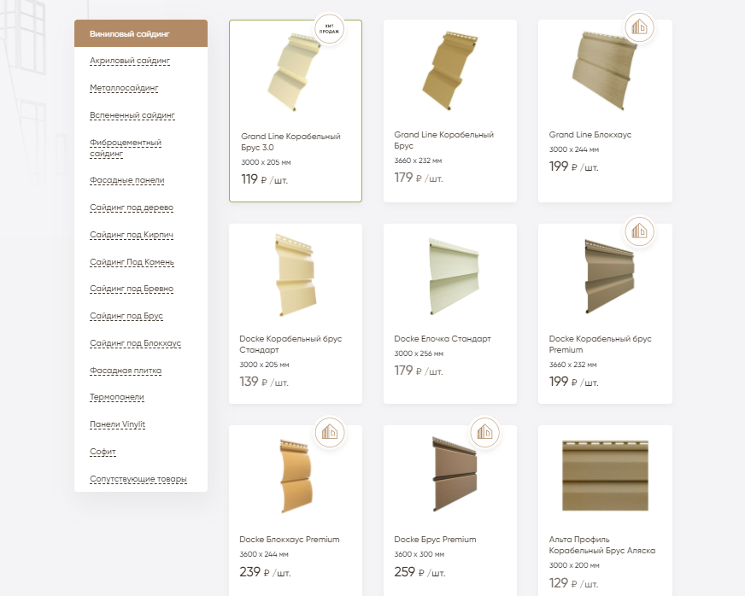Viewport: 745px width, 596px height.
Task: Choose Фиброцементный сайдинг in sidebar
Action: [126, 148]
